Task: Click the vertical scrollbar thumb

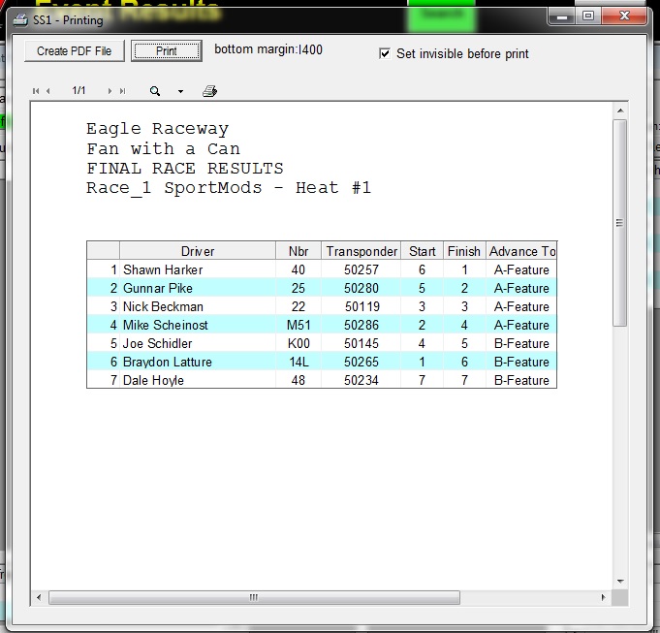Action: (620, 223)
